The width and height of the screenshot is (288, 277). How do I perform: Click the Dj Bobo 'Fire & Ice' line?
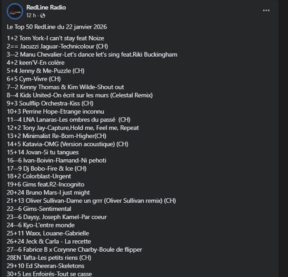click(x=47, y=168)
